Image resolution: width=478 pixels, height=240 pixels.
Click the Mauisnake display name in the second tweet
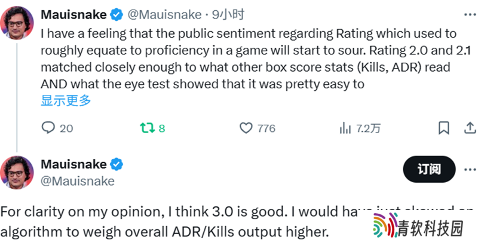point(73,164)
